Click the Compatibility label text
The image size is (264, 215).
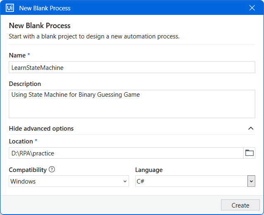click(28, 170)
